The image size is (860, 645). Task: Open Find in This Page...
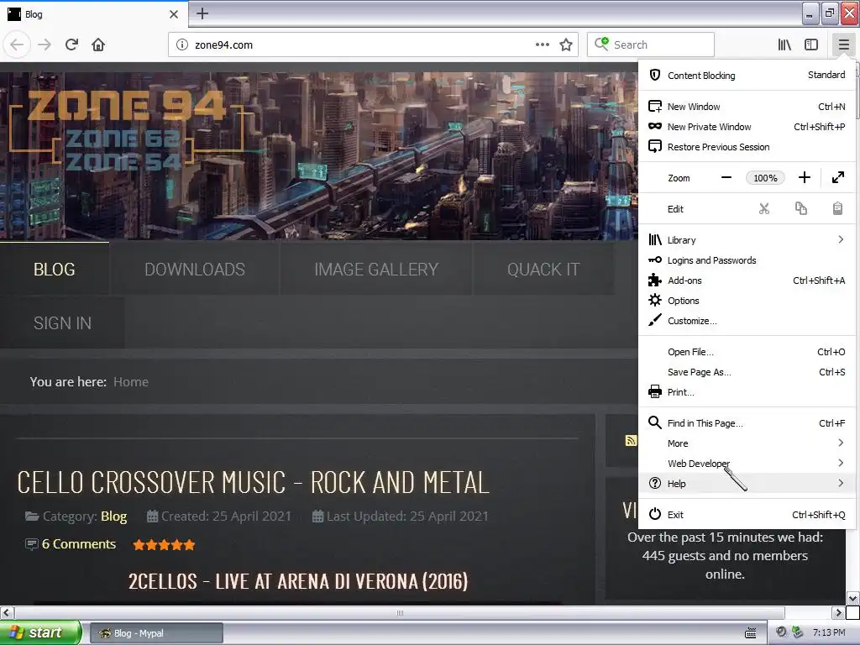[747, 423]
